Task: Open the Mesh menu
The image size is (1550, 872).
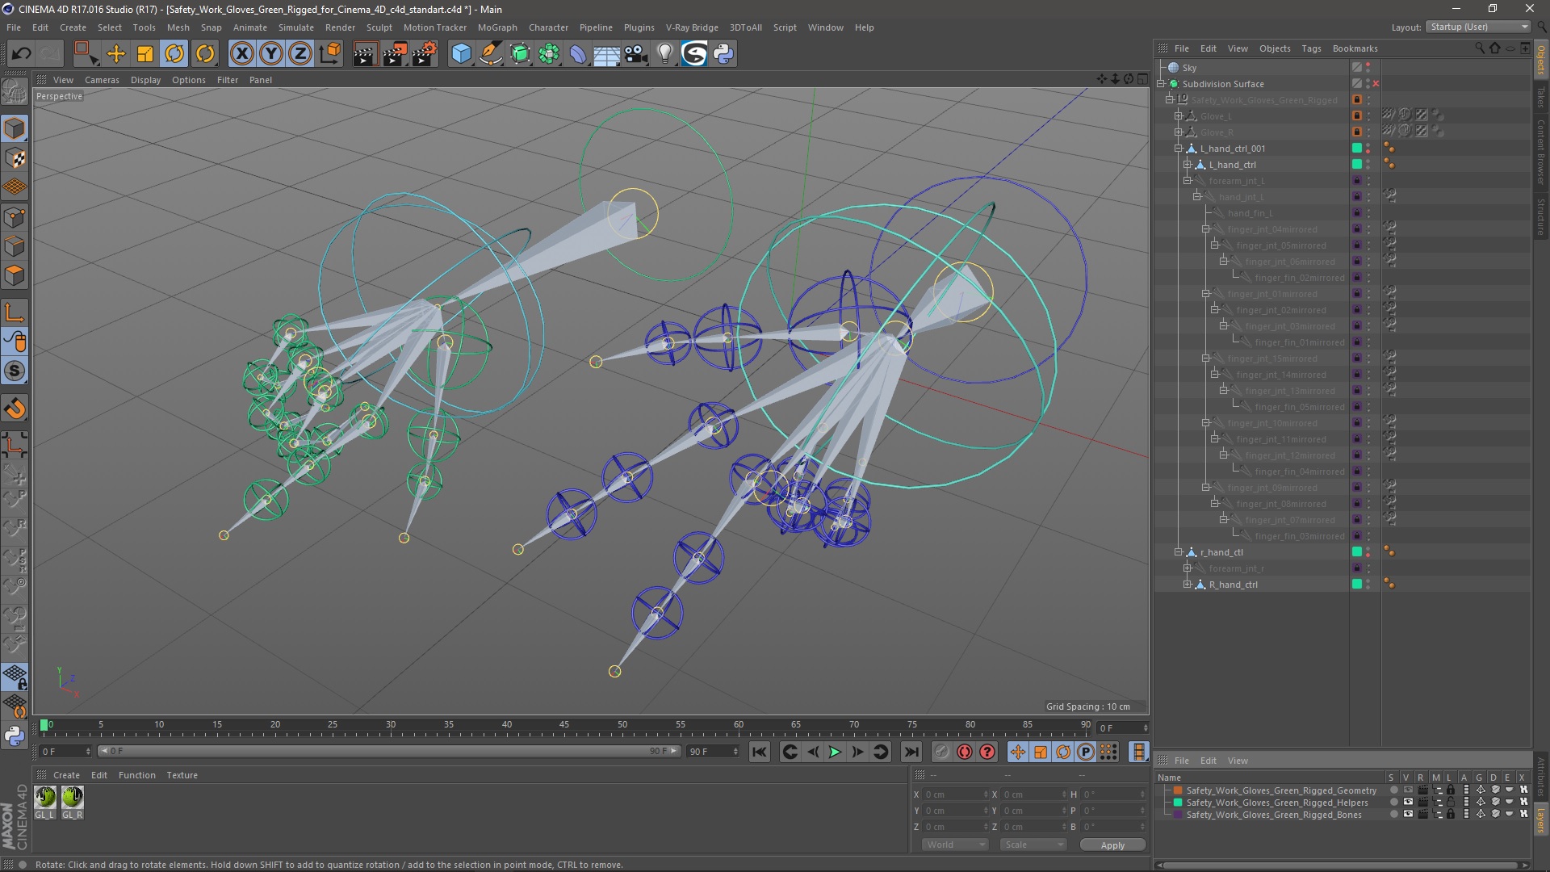Action: [x=178, y=27]
